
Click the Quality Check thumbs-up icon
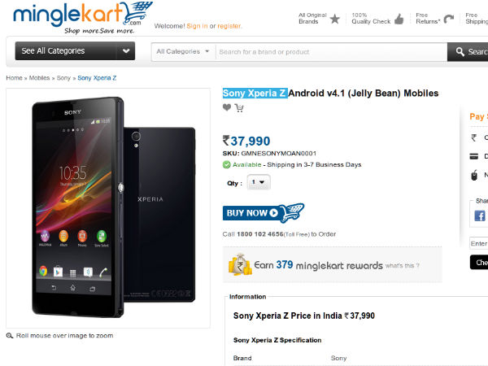(x=399, y=19)
